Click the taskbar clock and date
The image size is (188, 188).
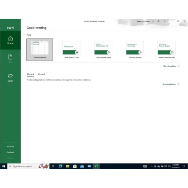click(x=176, y=166)
